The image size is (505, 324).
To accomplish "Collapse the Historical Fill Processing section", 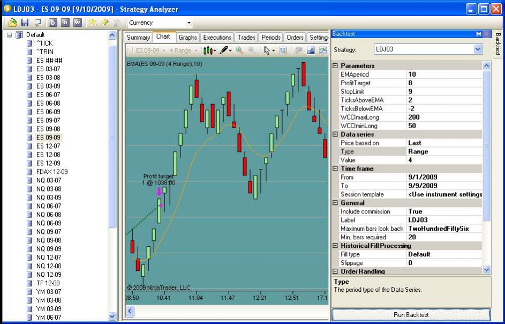I will [x=335, y=246].
